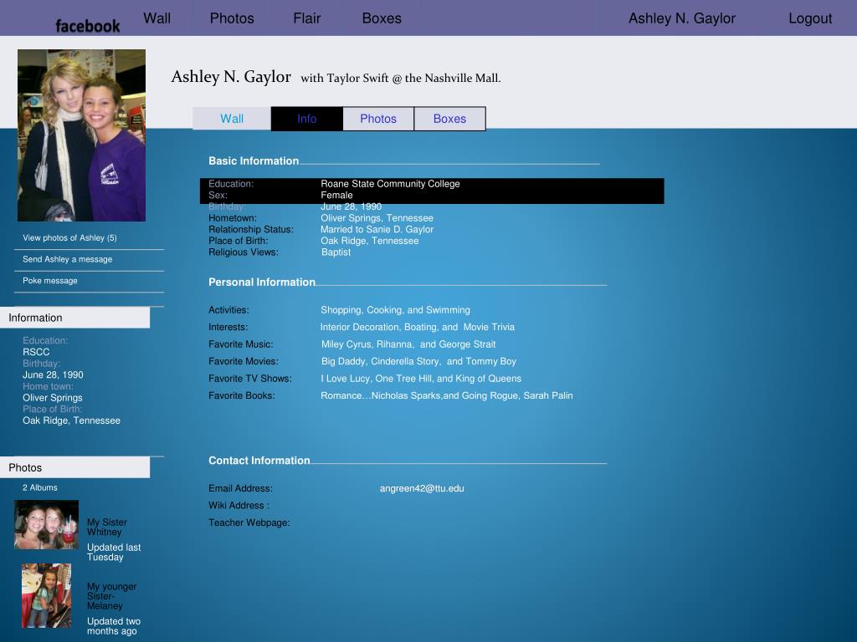Click Oliver Springs in the sidebar
This screenshot has height=642, width=857.
[x=53, y=397]
